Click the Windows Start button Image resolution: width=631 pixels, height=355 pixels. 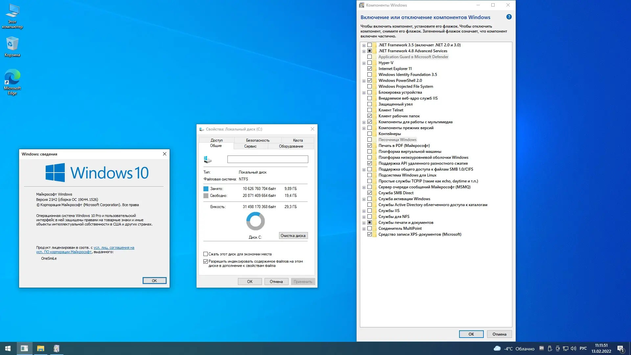pyautogui.click(x=8, y=348)
